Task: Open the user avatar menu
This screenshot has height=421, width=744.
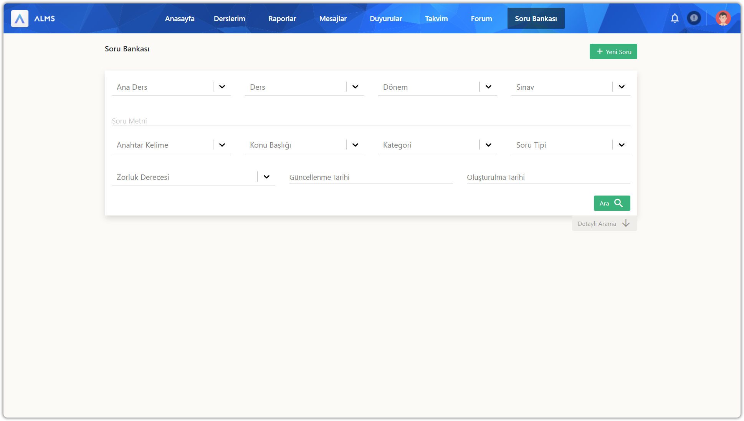Action: (x=723, y=18)
